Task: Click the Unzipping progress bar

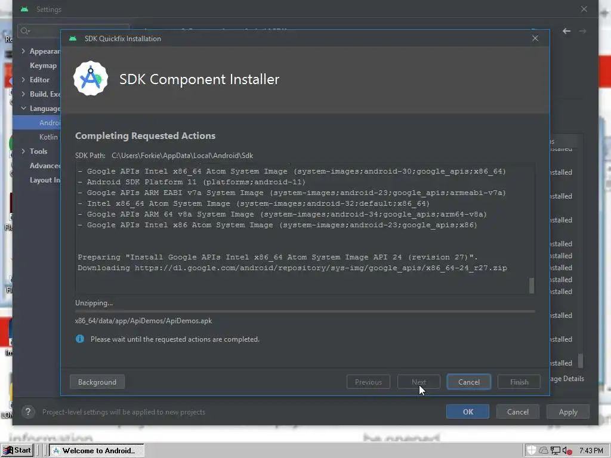Action: click(305, 311)
